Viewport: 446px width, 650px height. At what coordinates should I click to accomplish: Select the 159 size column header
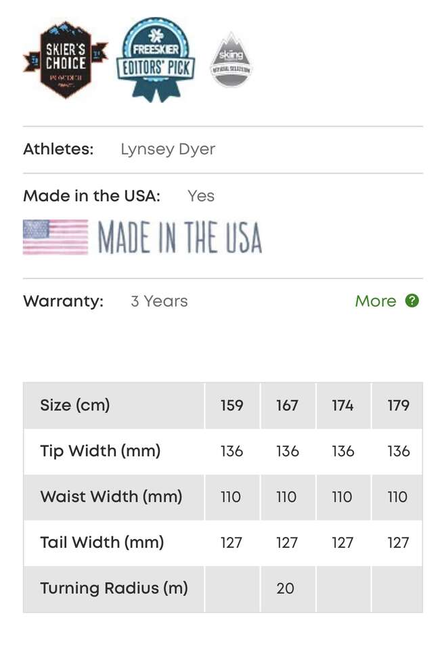pos(231,406)
